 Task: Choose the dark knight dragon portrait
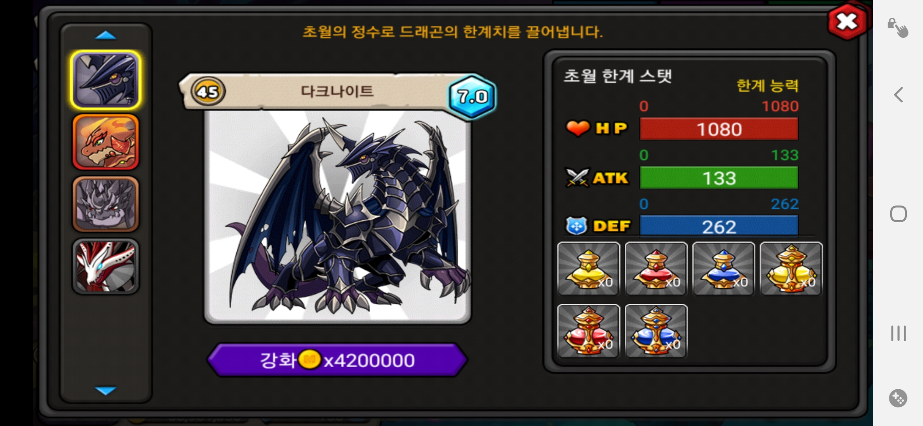point(106,80)
